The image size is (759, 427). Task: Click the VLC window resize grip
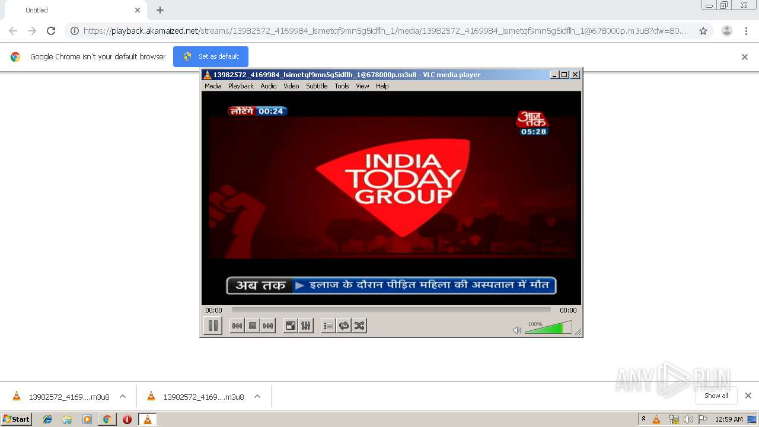click(x=578, y=332)
